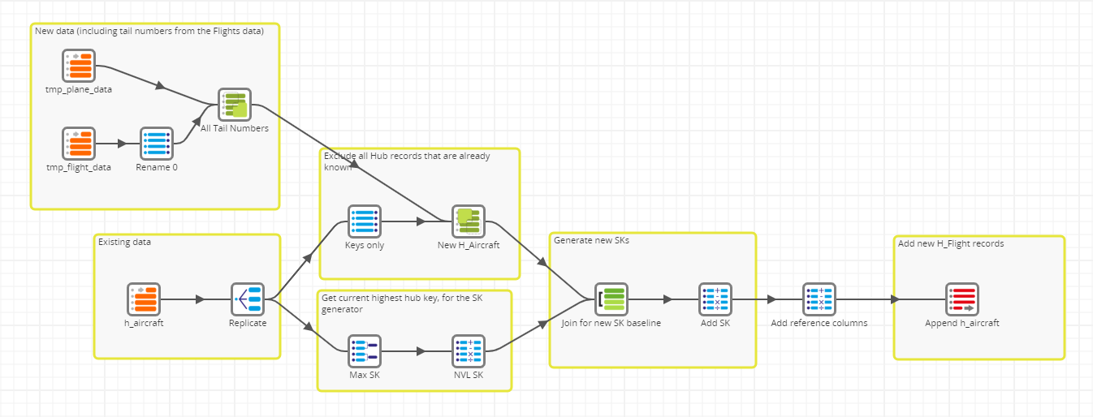Click the 'Exclude all Hub records' note text
The image size is (1093, 417).
407,161
